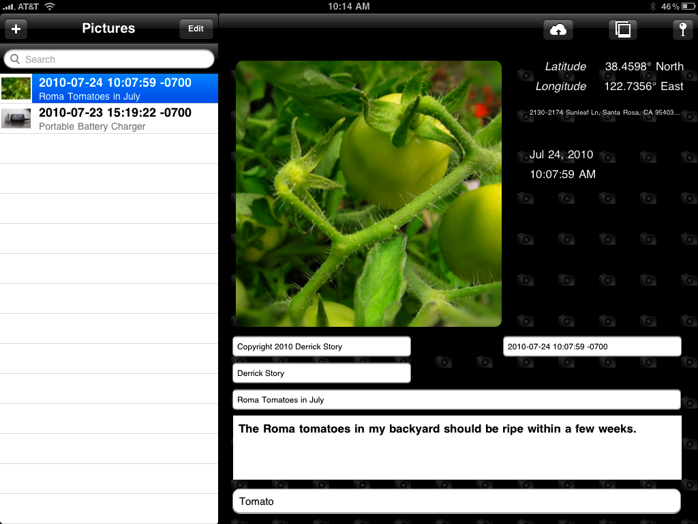698x524 pixels.
Task: Tap the magnifier icon in Search
Action: coord(15,59)
